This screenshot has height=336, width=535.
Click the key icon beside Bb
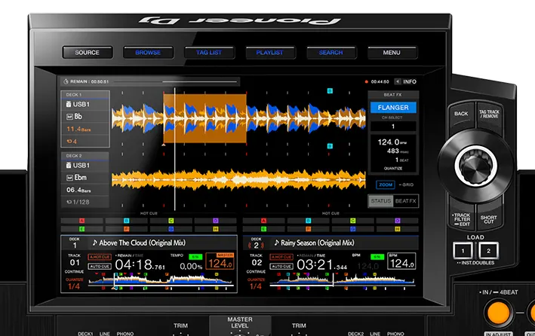coord(69,117)
